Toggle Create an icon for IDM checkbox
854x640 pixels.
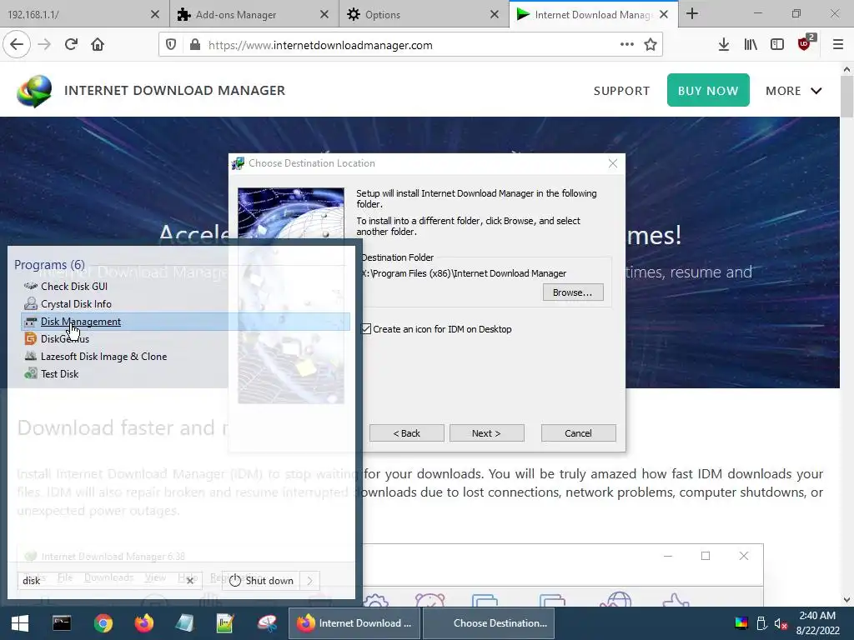coord(367,328)
